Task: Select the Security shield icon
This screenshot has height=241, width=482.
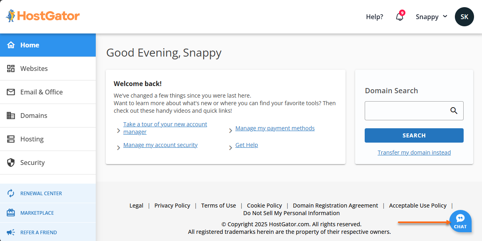Action: 11,162
